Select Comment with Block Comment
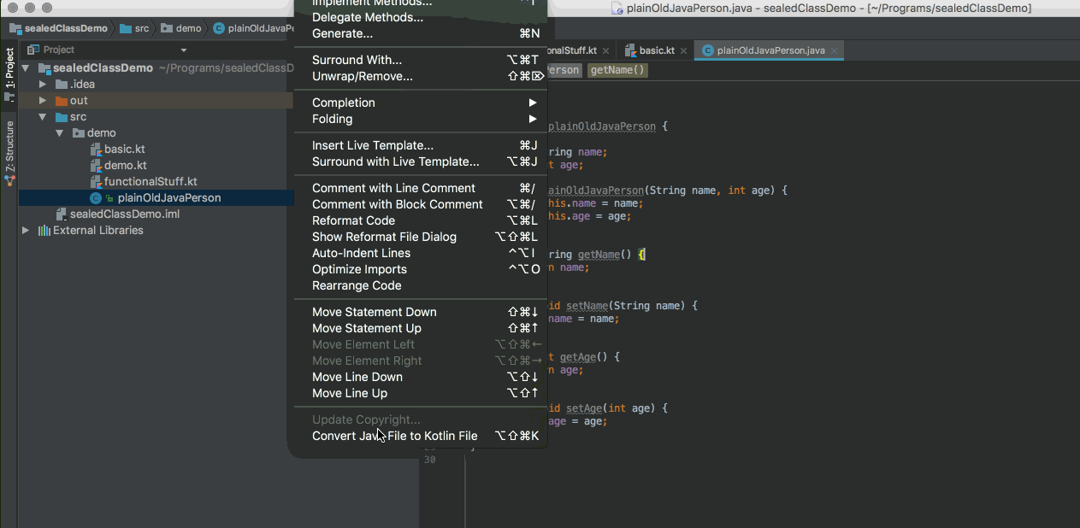 click(x=420, y=204)
